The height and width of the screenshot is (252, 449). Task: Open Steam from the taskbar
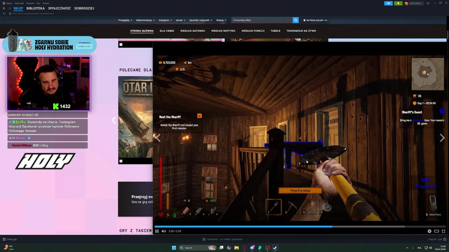275,248
